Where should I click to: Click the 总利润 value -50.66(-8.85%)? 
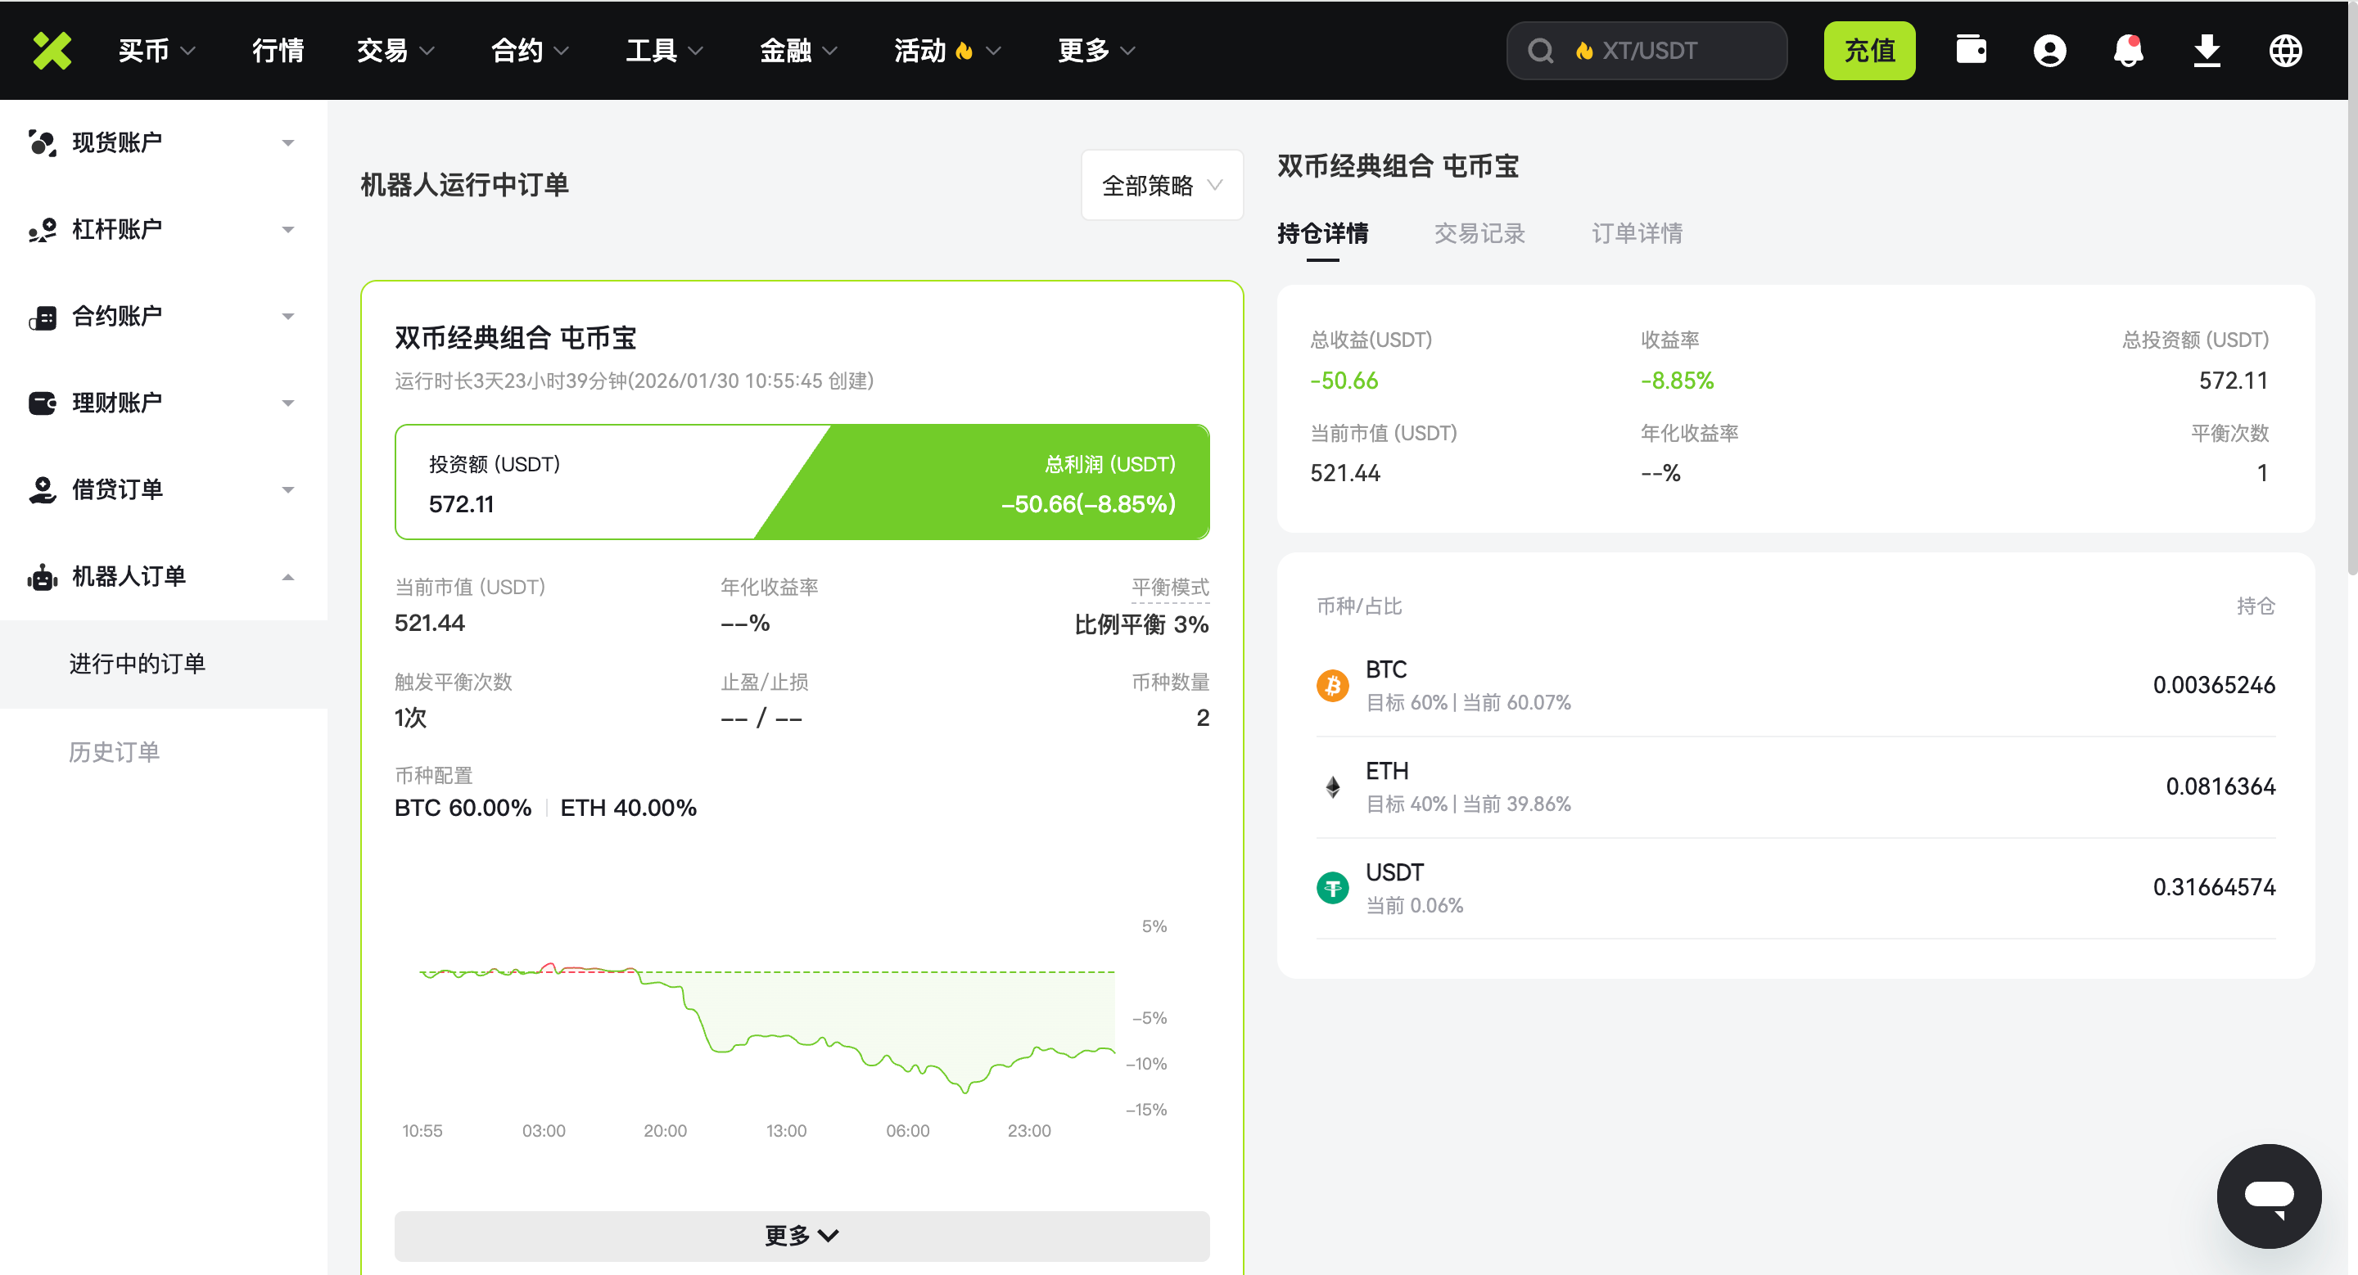1088,504
